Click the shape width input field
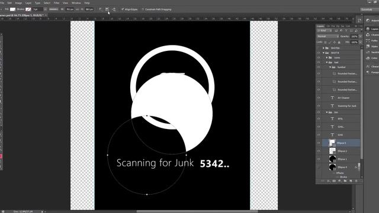Image resolution: width=379 pixels, height=213 pixels. click(x=70, y=9)
